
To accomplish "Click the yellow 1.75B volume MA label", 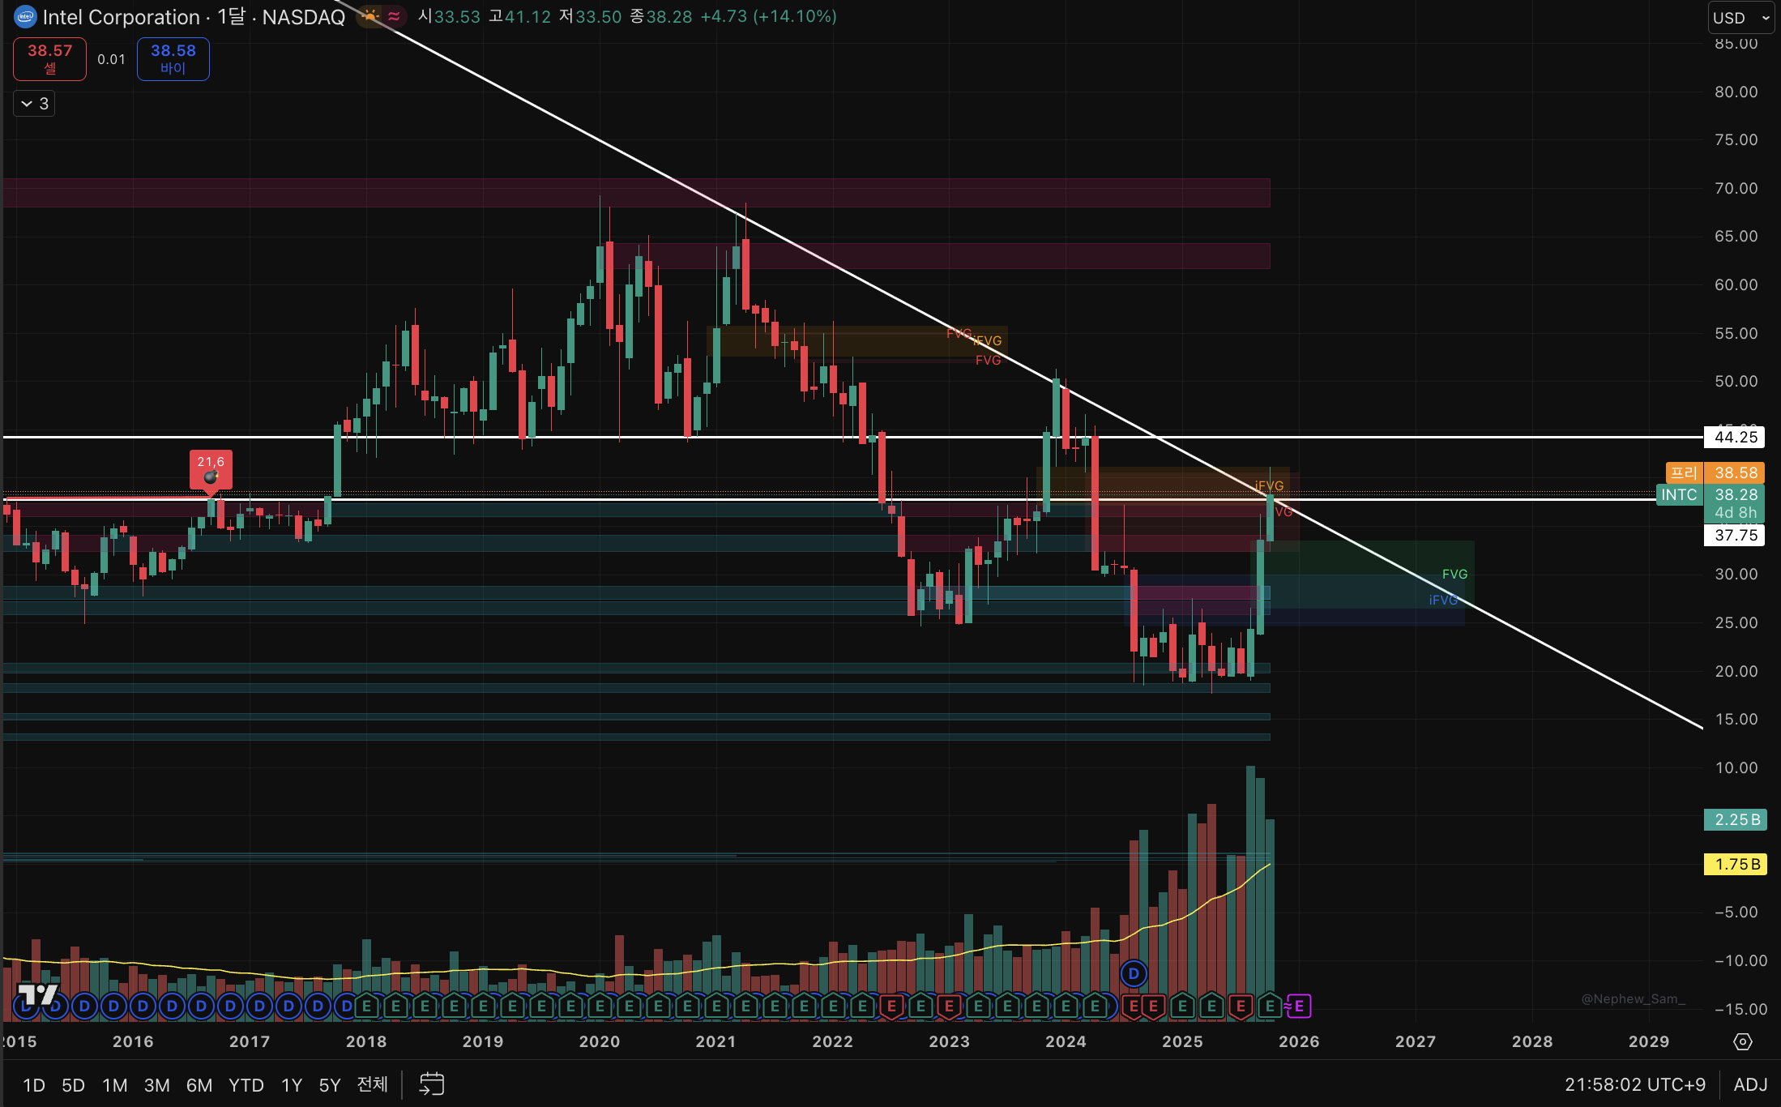I will click(1735, 864).
